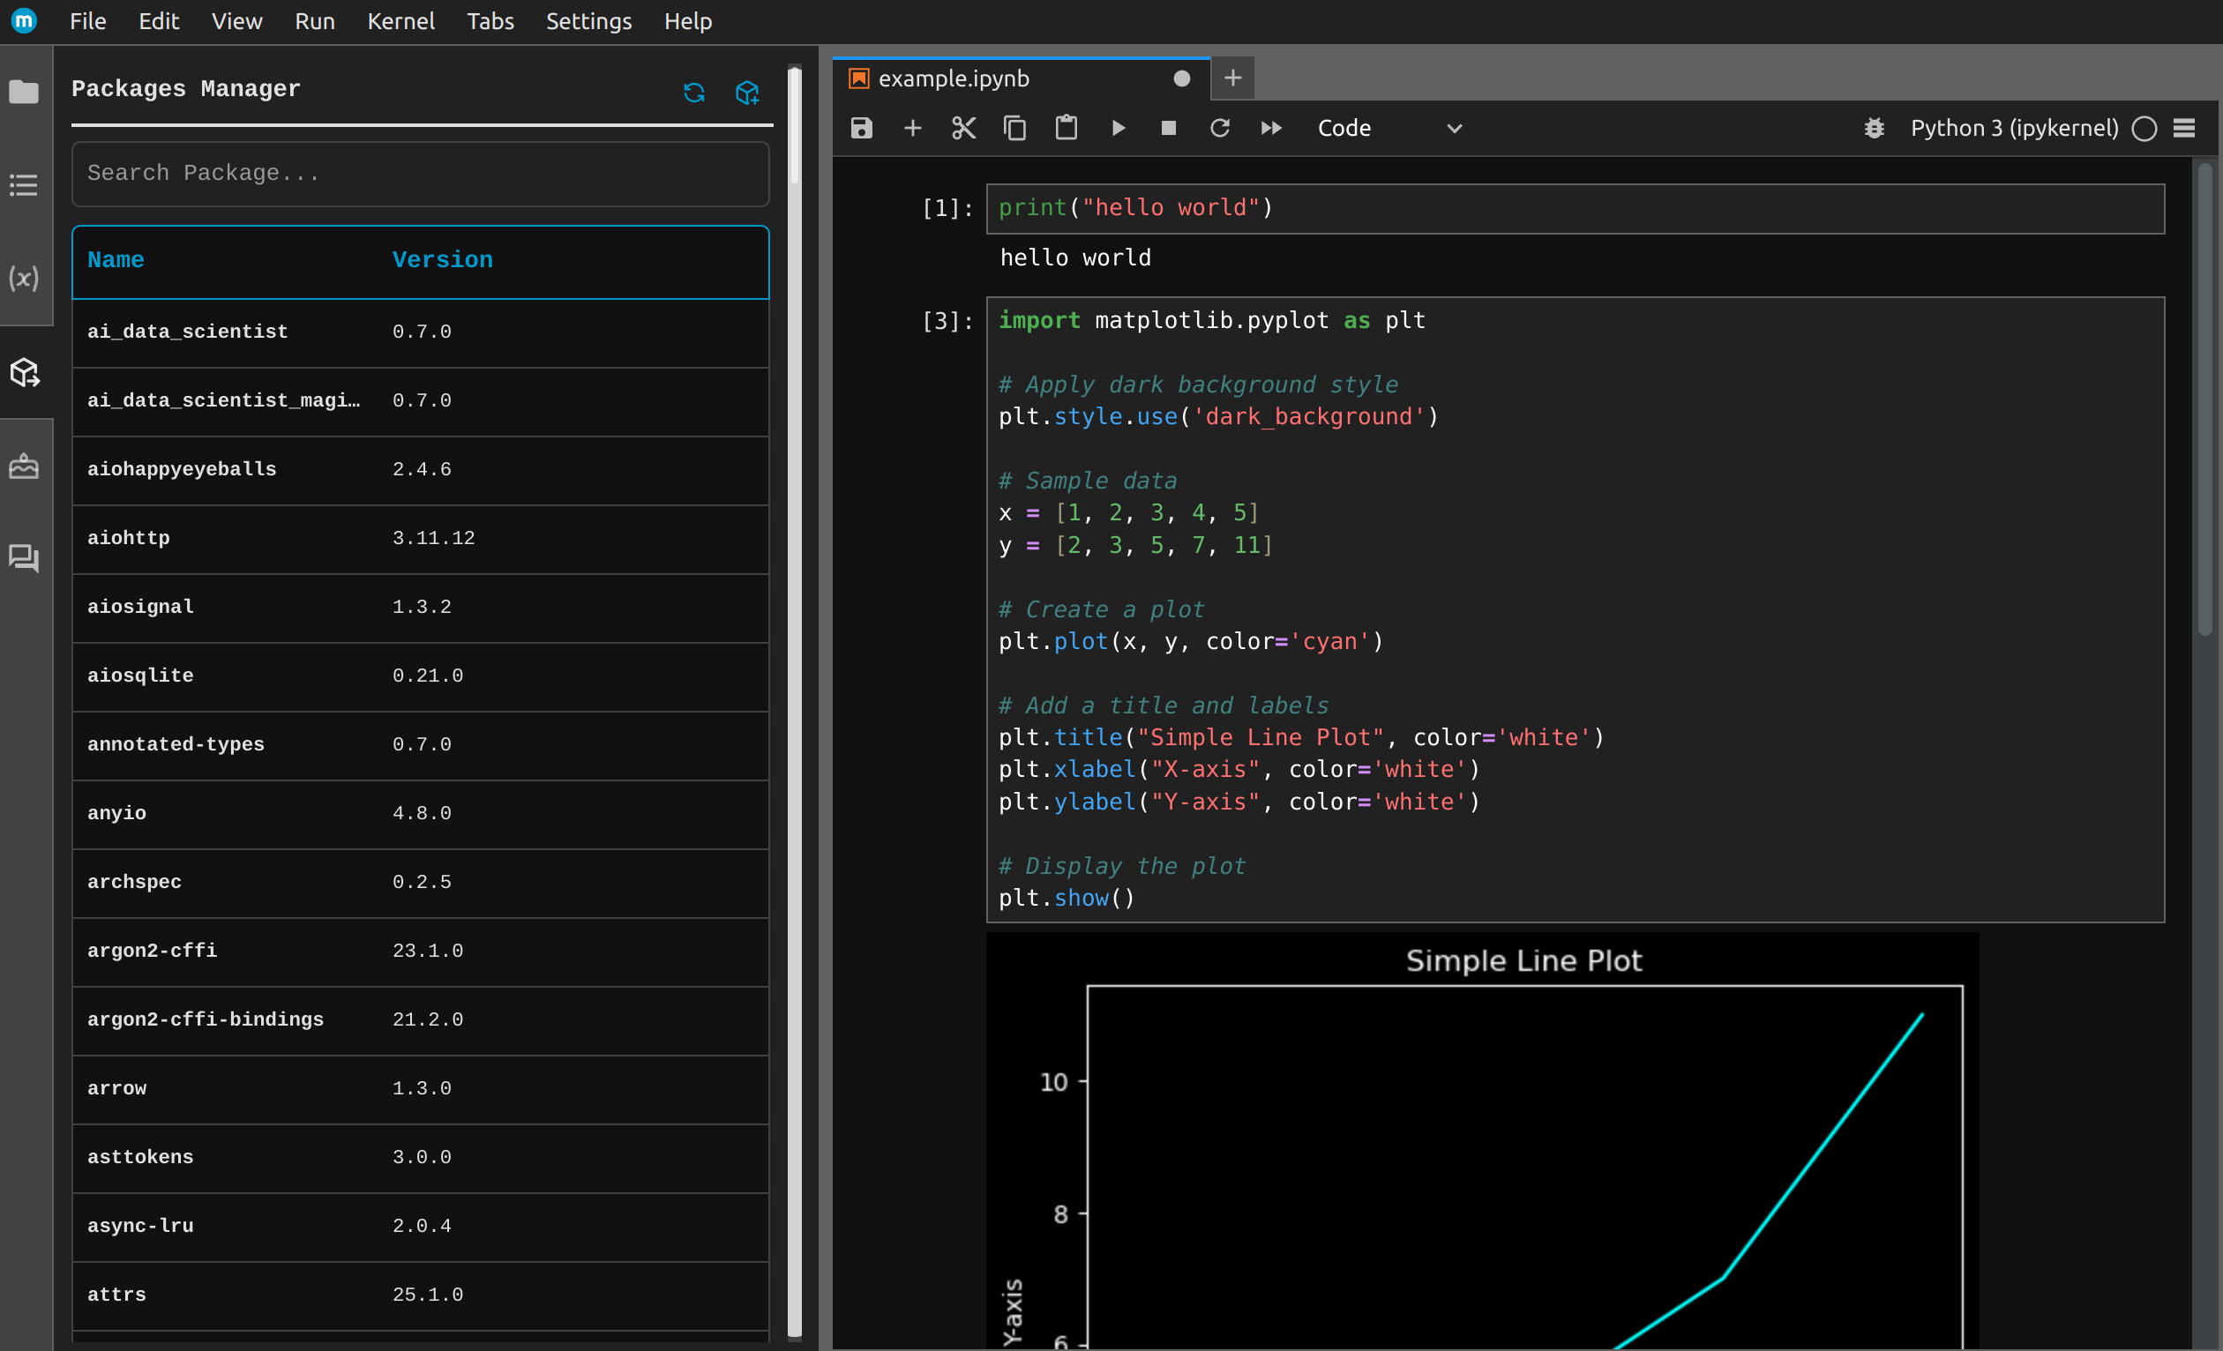
Task: Click the Python 3 (ipykernel) kernel name
Action: (2014, 128)
